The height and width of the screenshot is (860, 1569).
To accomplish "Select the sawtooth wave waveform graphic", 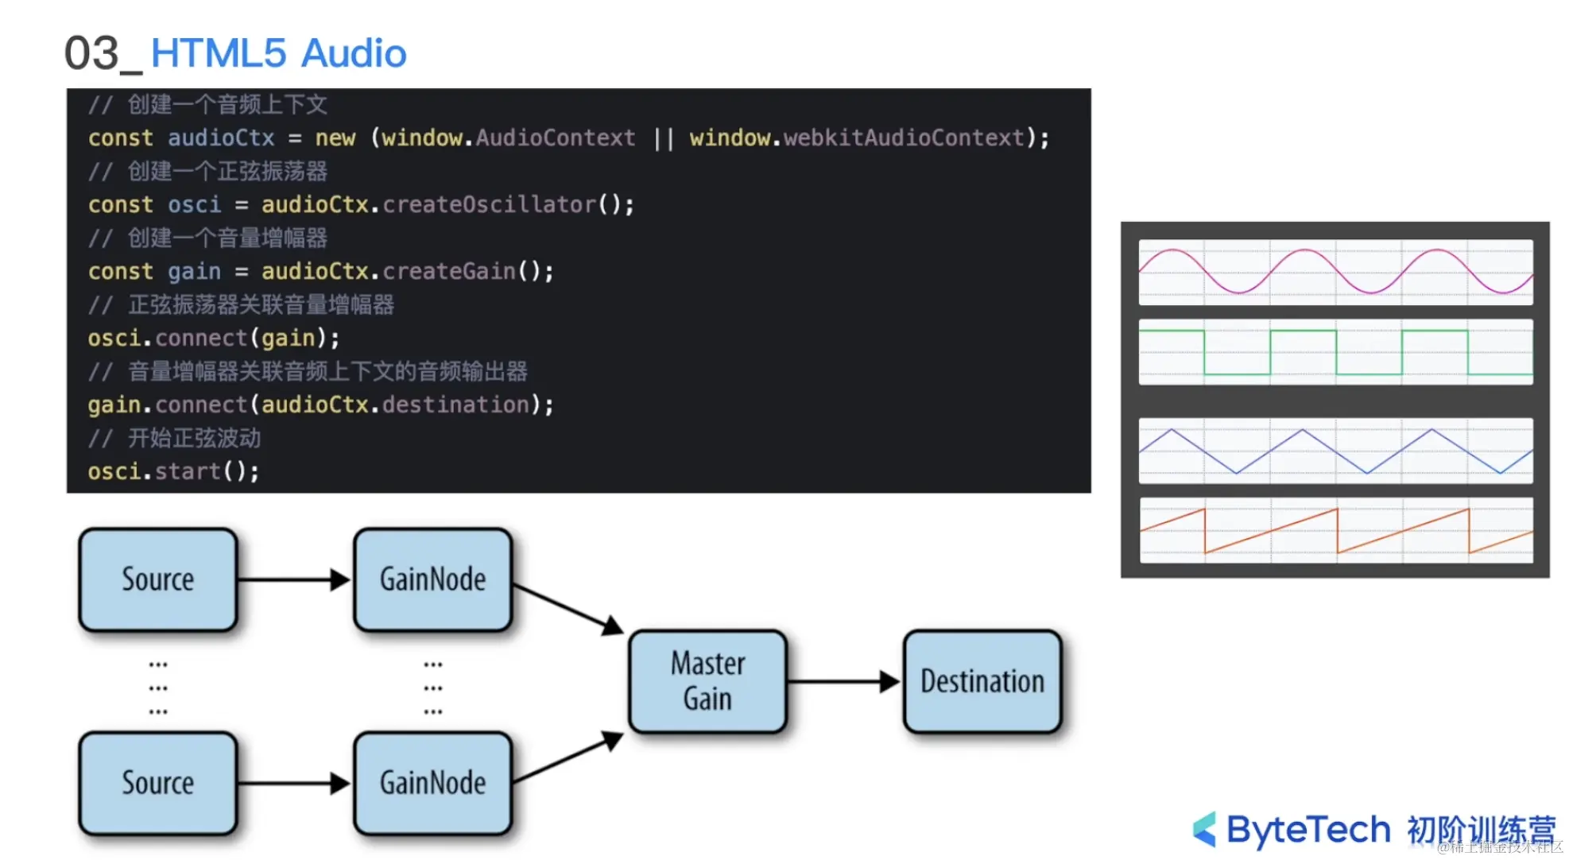I will (1335, 531).
